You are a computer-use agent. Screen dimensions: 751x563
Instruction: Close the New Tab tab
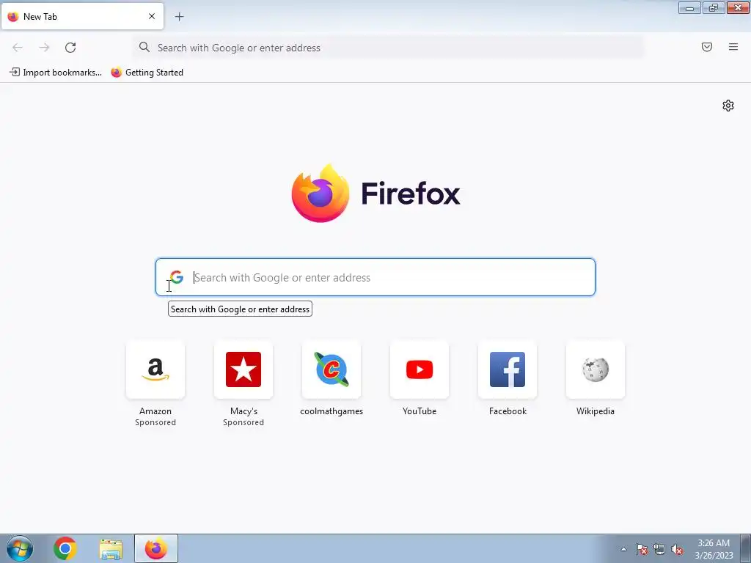pos(152,16)
